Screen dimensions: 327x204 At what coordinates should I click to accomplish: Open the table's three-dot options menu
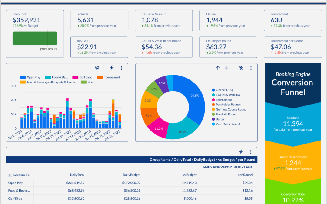pyautogui.click(x=251, y=152)
